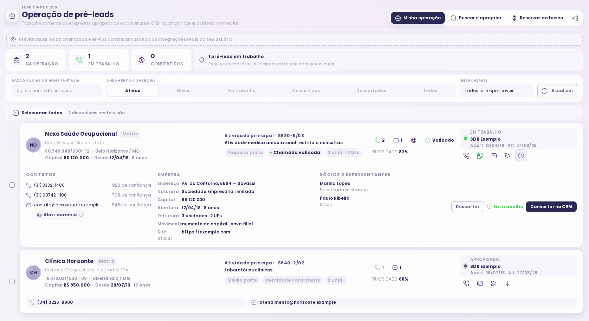This screenshot has height=321, width=589.
Task: Click the email count chip on Nexo Saúde
Action: click(x=398, y=140)
